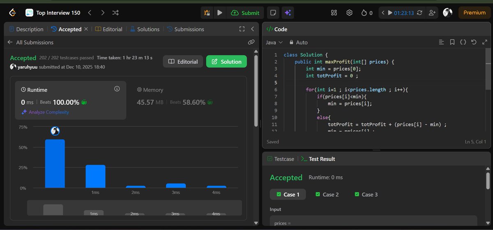This screenshot has width=493, height=230.
Task: Go to the next problem arrow
Action: tap(103, 13)
